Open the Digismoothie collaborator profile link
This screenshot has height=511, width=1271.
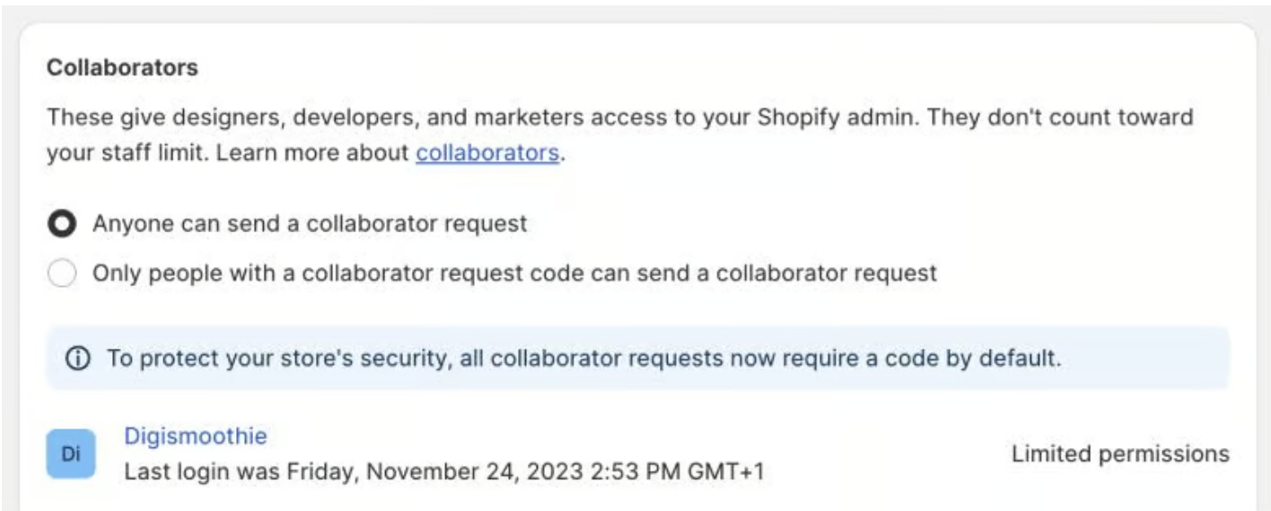196,436
